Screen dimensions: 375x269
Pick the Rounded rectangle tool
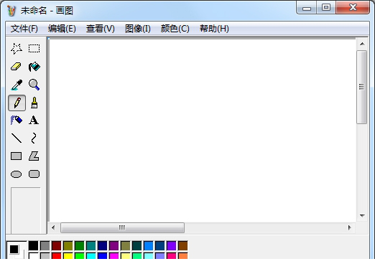click(x=34, y=174)
